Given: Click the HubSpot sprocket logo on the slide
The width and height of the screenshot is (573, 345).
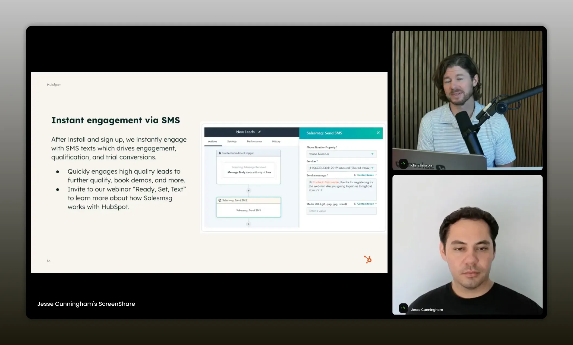Looking at the screenshot, I should tap(368, 259).
